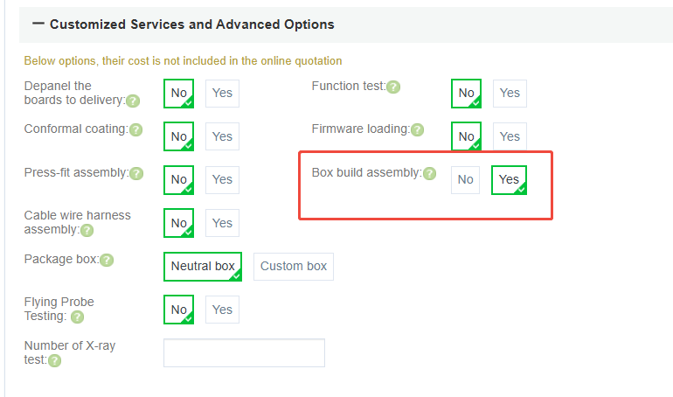673x397 pixels.
Task: Open help icon for Flying Probe Testing
Action: (x=77, y=317)
